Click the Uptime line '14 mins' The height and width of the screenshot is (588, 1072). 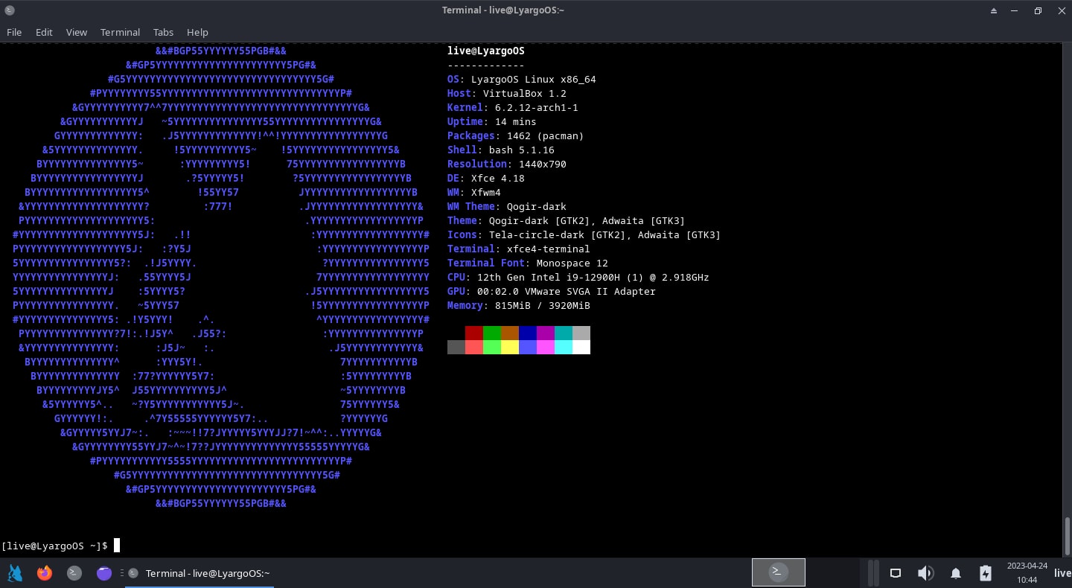[x=492, y=121]
